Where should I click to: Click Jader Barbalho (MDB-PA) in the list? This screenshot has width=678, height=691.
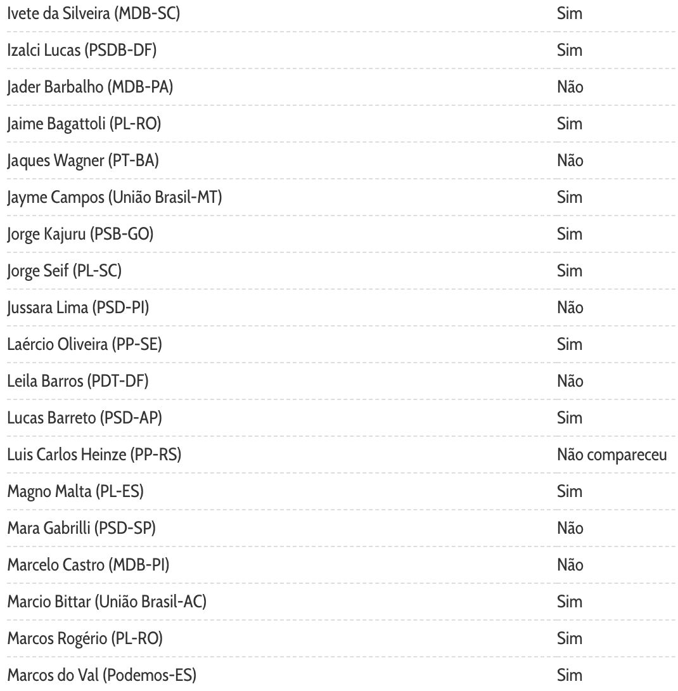[x=90, y=87]
